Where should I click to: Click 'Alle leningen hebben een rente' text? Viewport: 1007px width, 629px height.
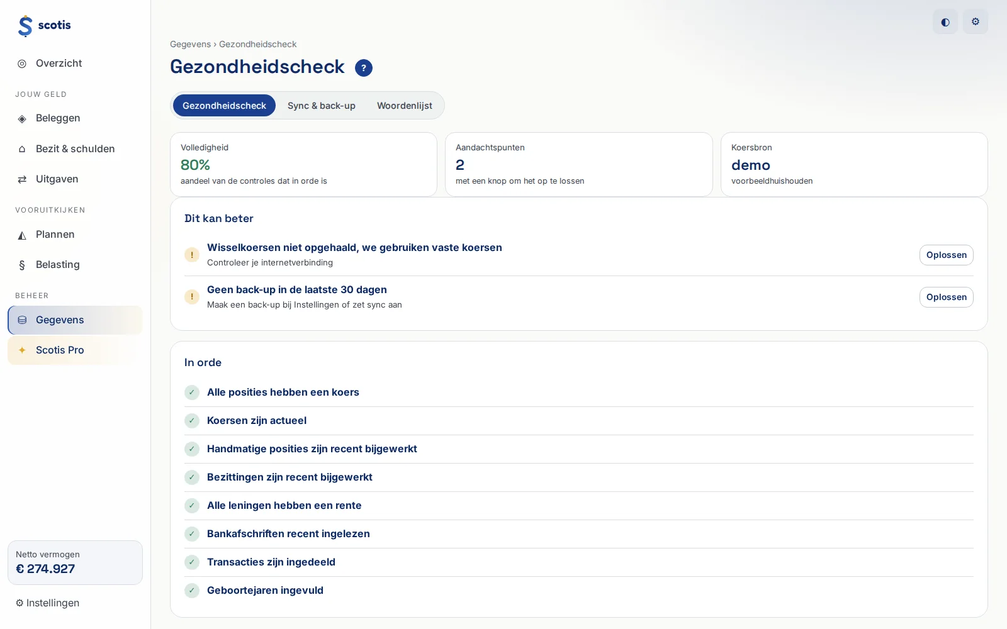(x=284, y=506)
